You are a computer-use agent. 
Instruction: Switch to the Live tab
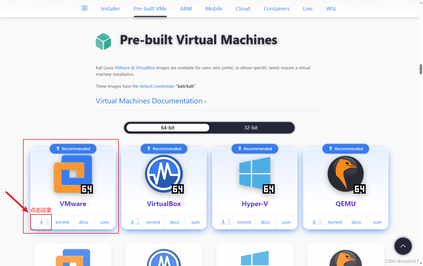pyautogui.click(x=308, y=9)
